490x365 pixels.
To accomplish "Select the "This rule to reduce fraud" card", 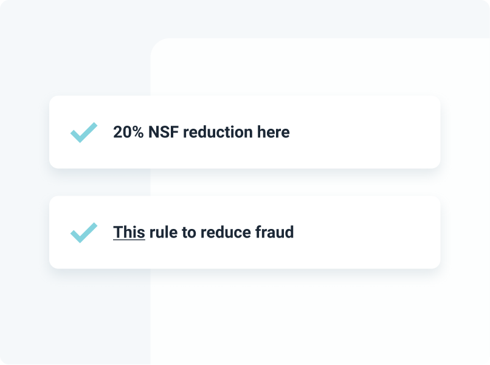I will click(244, 233).
